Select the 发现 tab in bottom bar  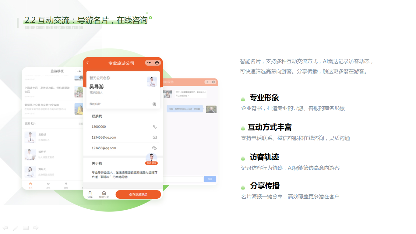[x=48, y=185]
